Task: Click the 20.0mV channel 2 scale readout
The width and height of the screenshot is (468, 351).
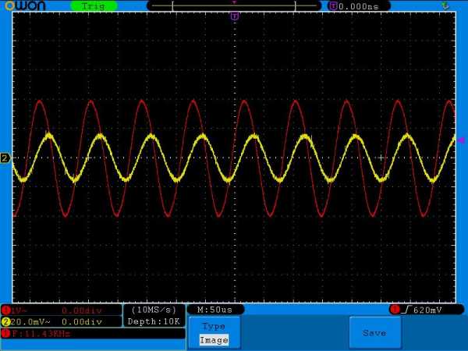Action: pos(31,321)
